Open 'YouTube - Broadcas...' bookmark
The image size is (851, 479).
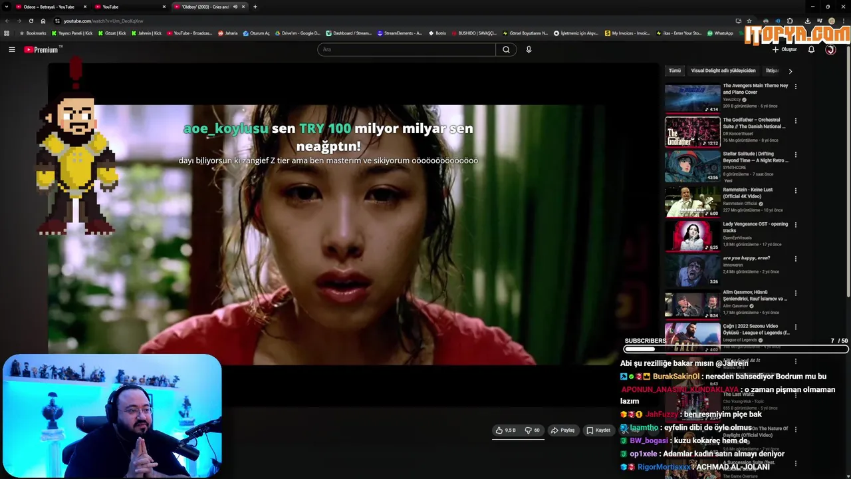coord(189,33)
